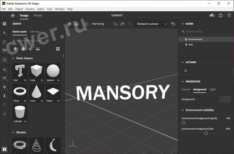234x154 pixels.
Task: Open Torus shape options sliders icon
Action: point(25,101)
